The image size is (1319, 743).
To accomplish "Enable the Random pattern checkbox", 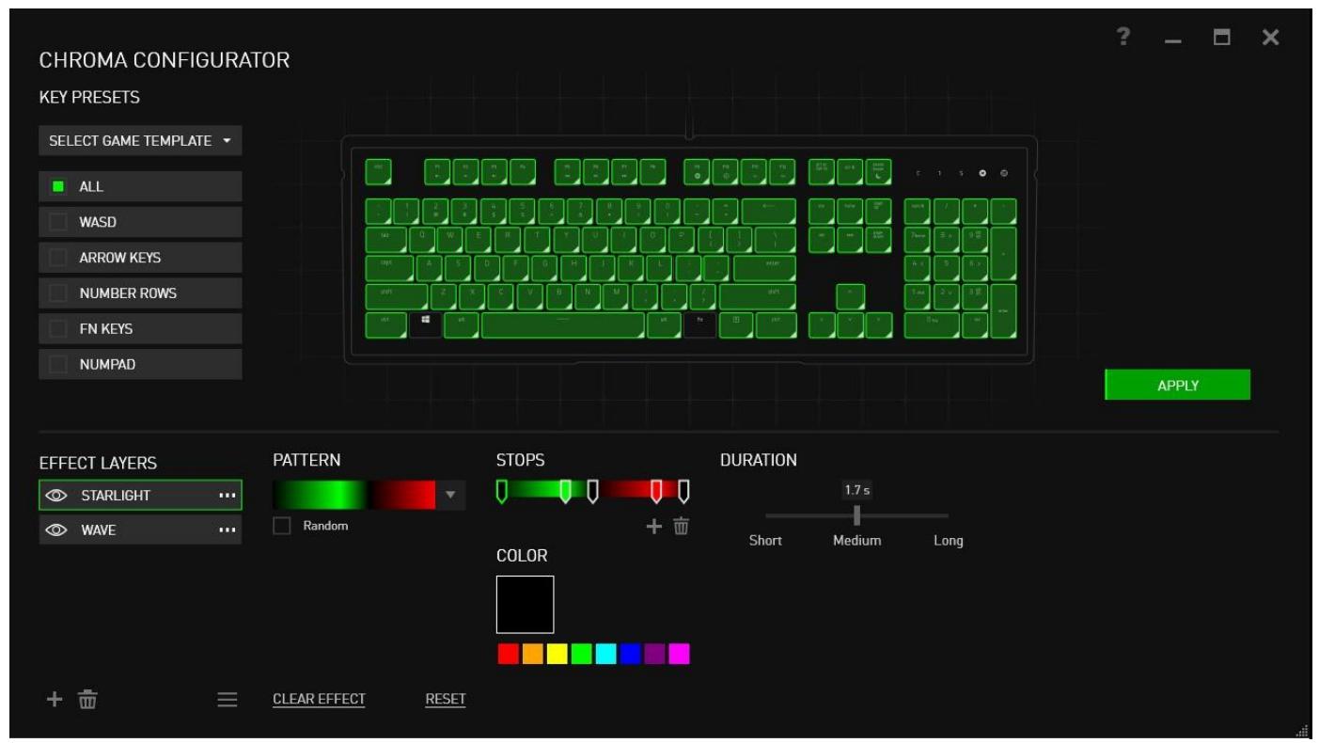I will click(282, 526).
